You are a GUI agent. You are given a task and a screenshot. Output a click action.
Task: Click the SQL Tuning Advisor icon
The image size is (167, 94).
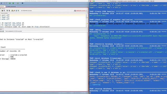tap(4, 10)
